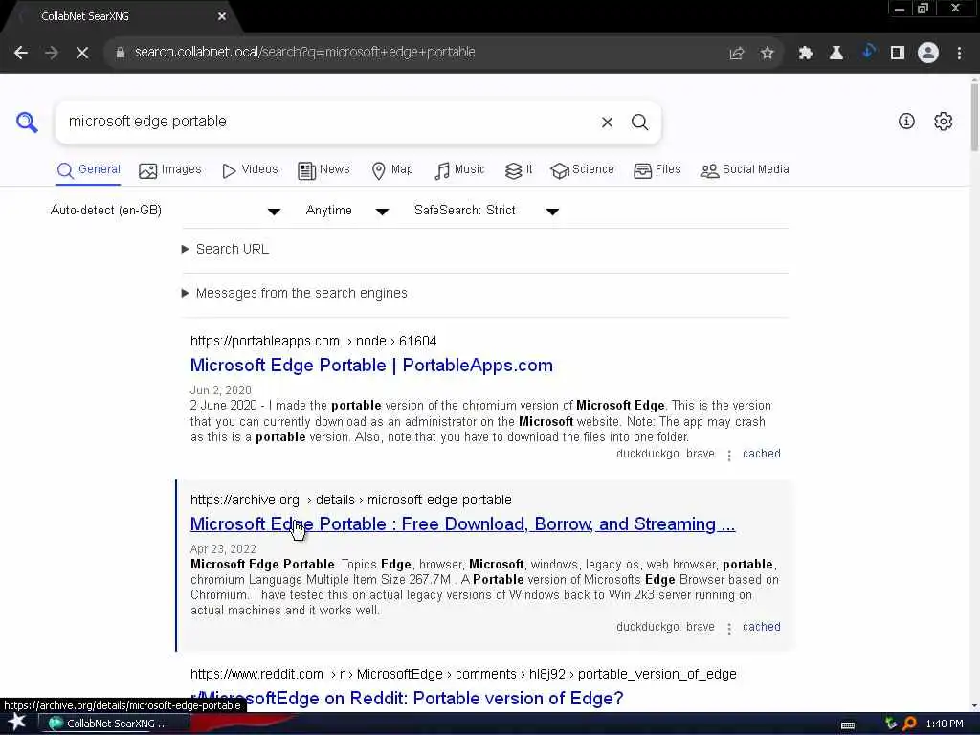Open the taskbar start star icon

pos(17,723)
